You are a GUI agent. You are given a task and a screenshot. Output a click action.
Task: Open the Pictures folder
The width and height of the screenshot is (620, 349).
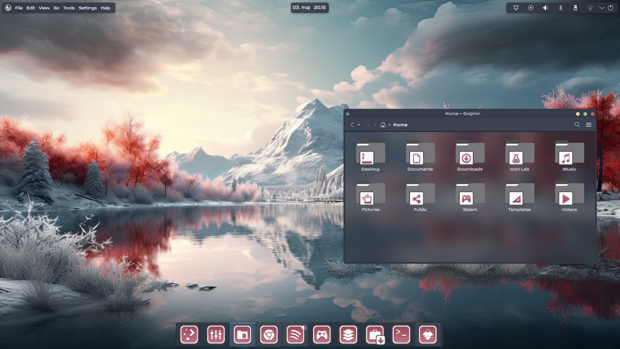coord(370,197)
